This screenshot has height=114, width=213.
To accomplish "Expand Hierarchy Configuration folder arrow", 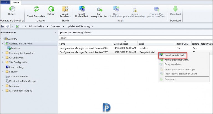I will pyautogui.click(x=3, y=53).
